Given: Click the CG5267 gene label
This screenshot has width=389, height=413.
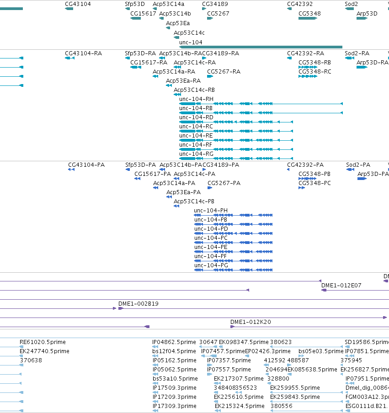Looking at the screenshot, I should pos(218,13).
